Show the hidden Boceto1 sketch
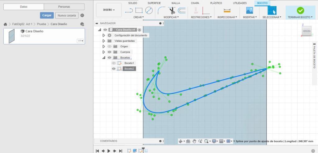The image size is (318, 153). pos(114,63)
